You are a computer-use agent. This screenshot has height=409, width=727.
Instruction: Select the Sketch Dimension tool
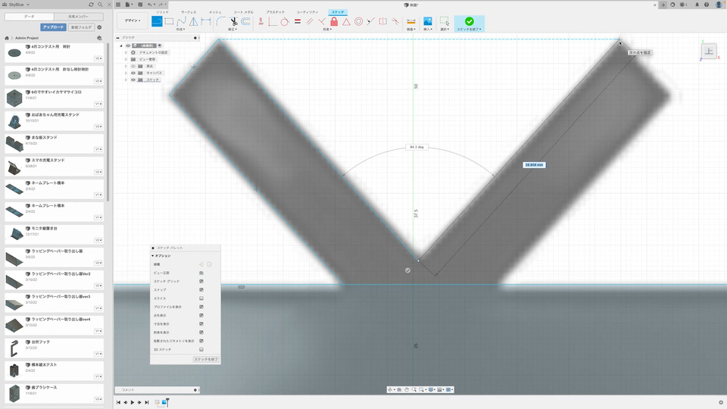[x=206, y=21]
